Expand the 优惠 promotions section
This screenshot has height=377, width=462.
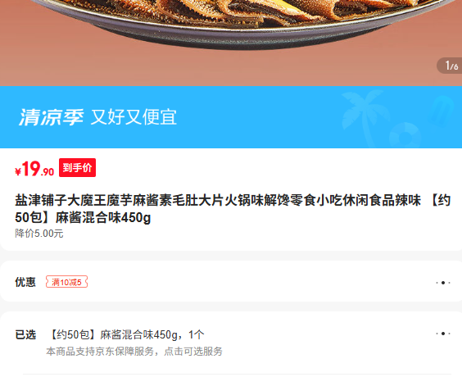click(231, 281)
